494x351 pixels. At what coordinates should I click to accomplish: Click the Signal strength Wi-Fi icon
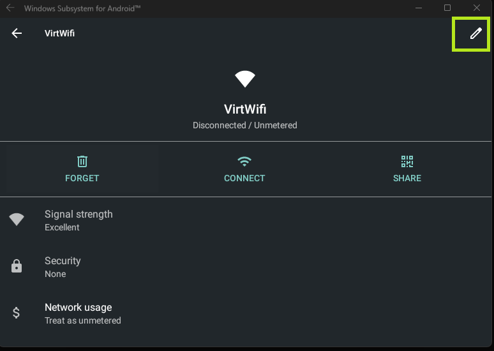click(x=17, y=220)
